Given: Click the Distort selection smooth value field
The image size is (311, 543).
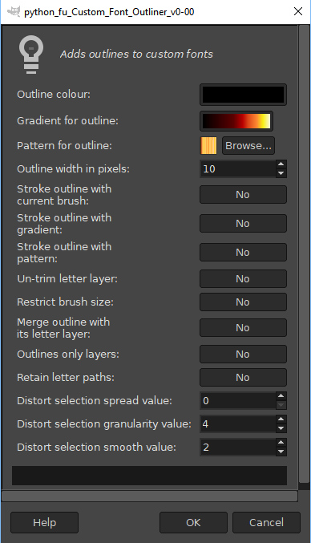Looking at the screenshot, I should point(238,447).
